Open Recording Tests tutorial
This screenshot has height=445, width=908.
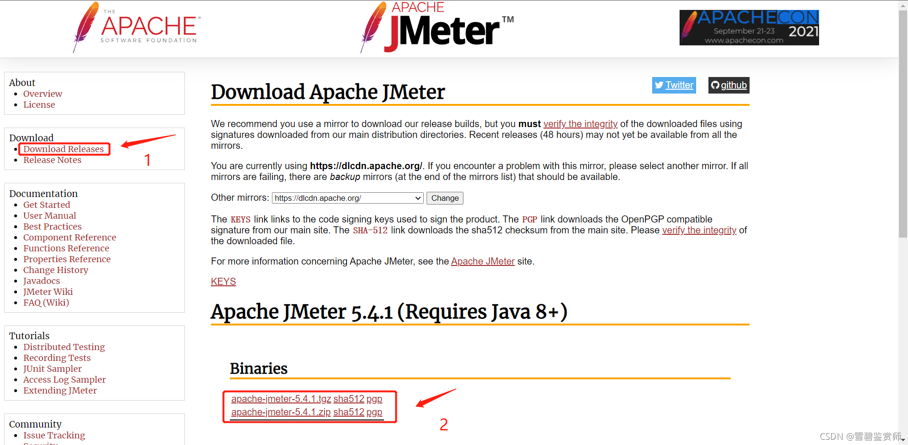pos(57,358)
